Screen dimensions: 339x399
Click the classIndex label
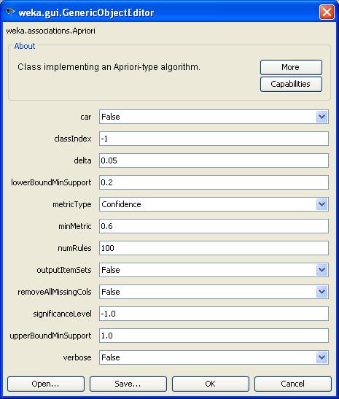[73, 139]
